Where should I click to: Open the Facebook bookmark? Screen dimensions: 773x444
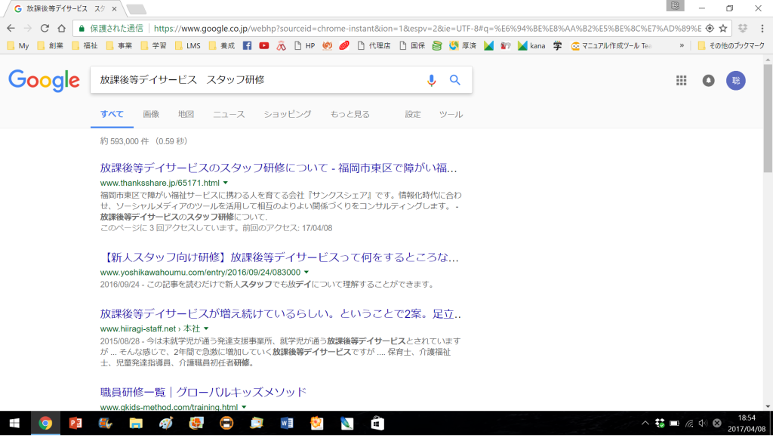click(x=248, y=46)
